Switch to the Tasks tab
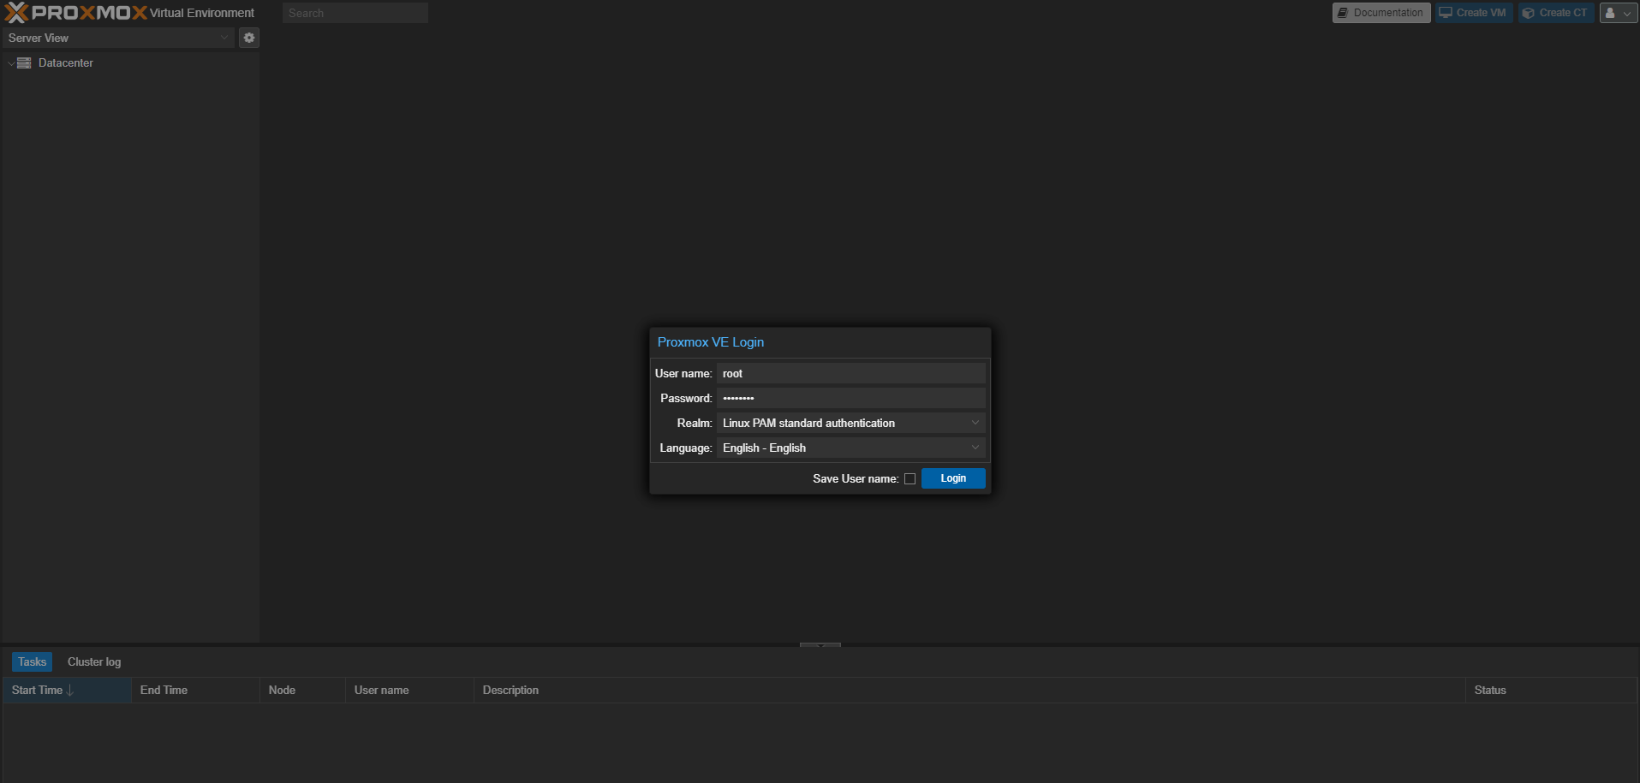 coord(32,661)
